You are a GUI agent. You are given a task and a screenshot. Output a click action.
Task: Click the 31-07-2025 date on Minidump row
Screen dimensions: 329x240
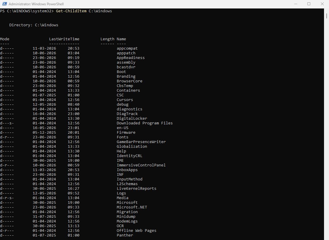(44, 217)
